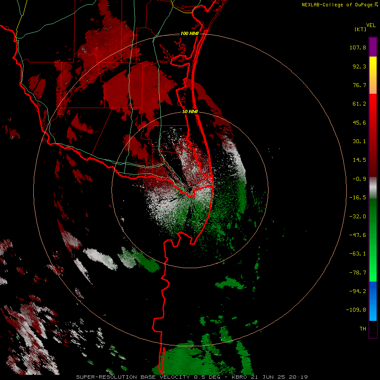Click the -63.1 legend value

pyautogui.click(x=358, y=254)
